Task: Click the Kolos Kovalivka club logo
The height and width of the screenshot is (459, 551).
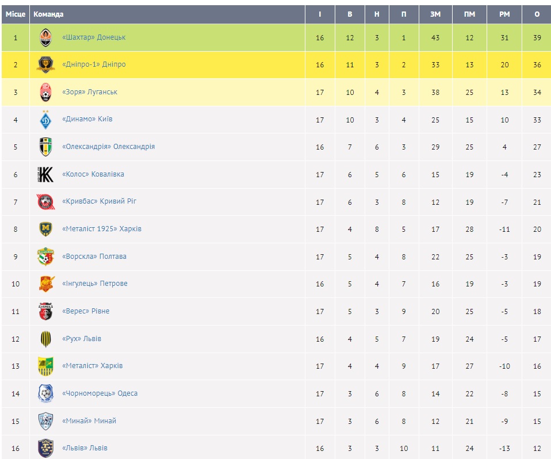Action: click(x=45, y=175)
